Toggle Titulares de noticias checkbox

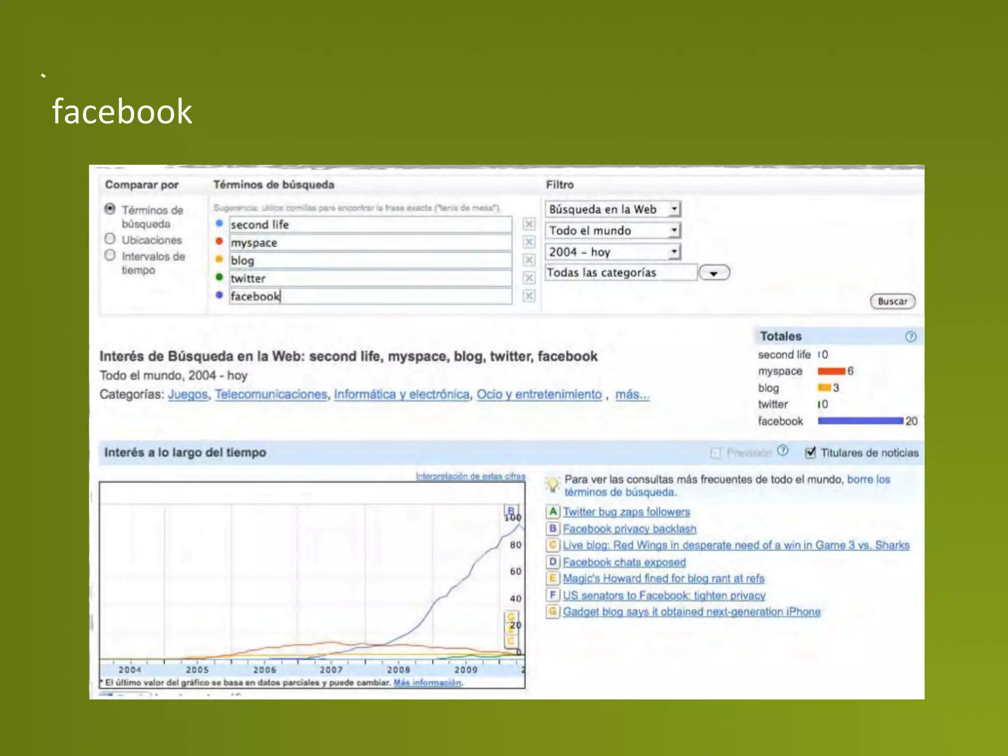click(810, 452)
